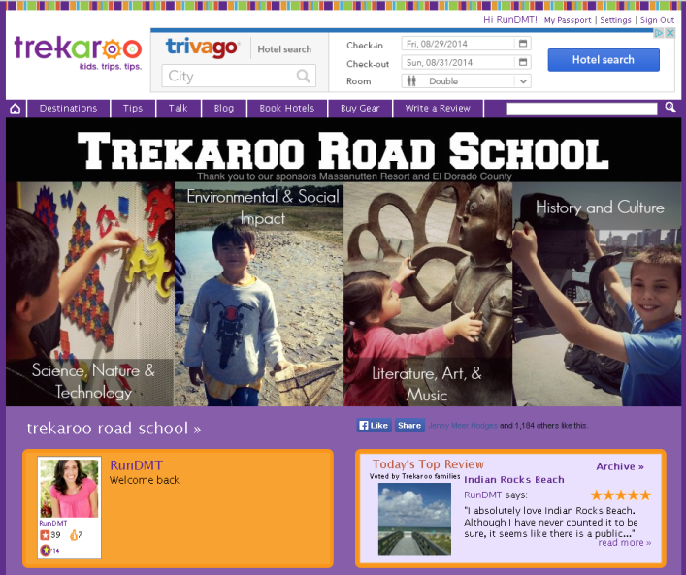Click the site search input box
Screen dimensions: 686x575
click(582, 109)
